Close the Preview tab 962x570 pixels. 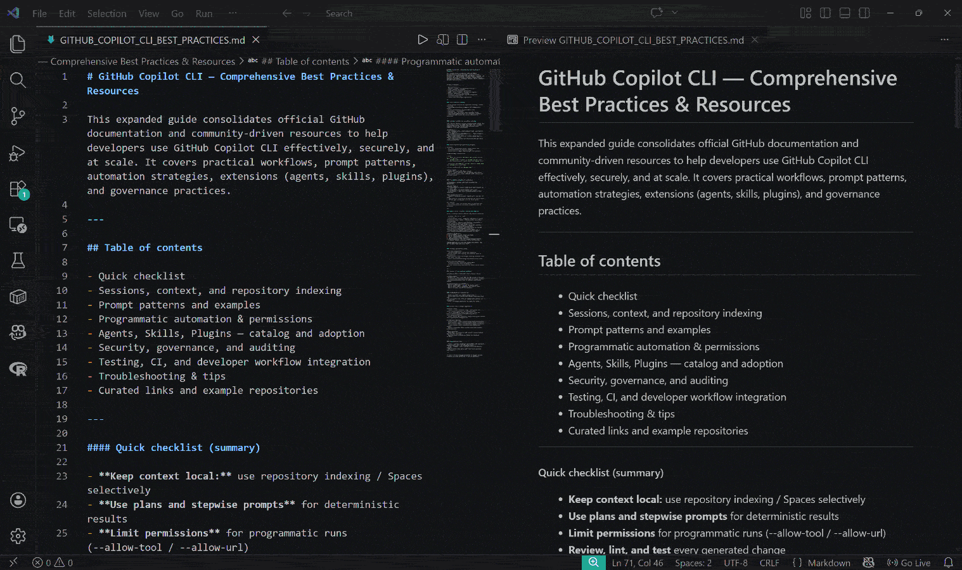click(754, 39)
